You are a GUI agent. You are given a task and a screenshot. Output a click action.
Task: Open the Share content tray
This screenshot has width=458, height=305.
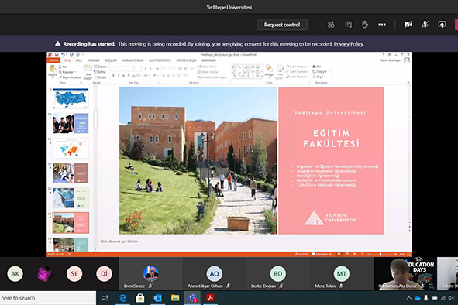tap(442, 25)
